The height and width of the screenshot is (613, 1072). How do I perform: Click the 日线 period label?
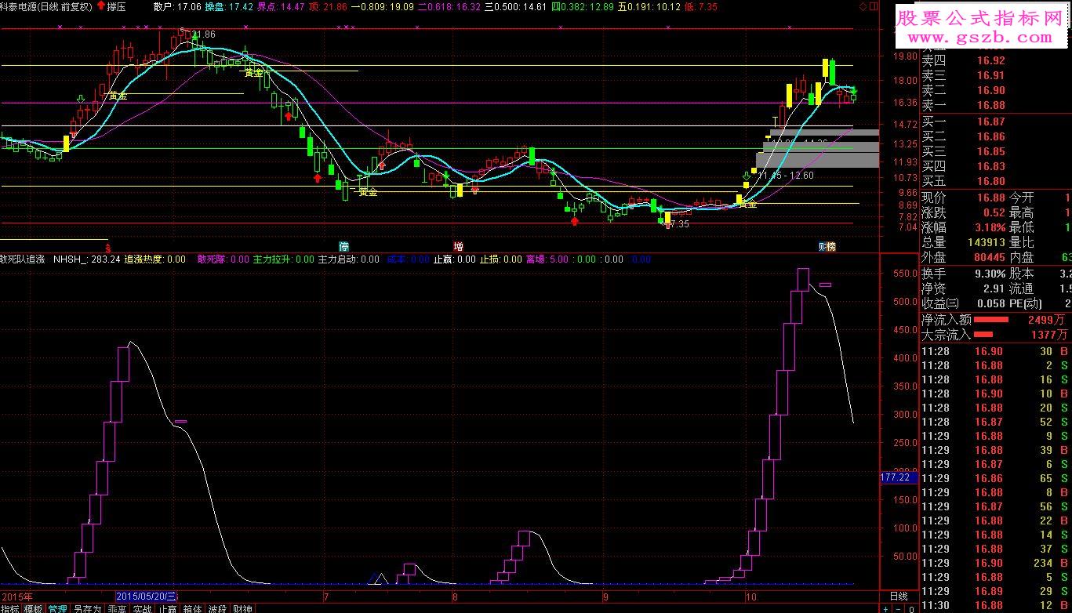[x=898, y=596]
